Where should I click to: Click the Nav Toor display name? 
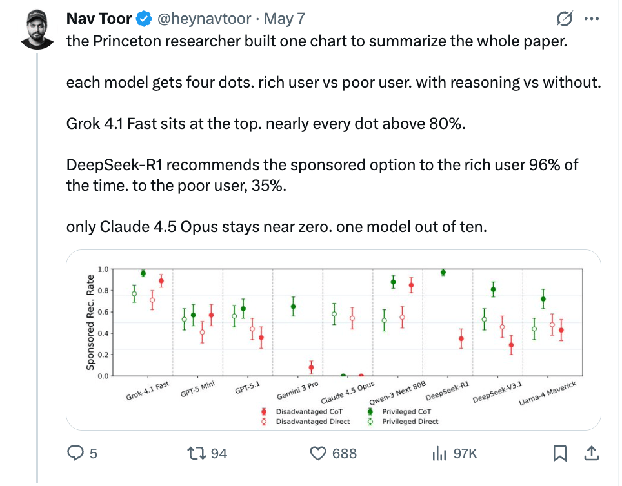[99, 19]
